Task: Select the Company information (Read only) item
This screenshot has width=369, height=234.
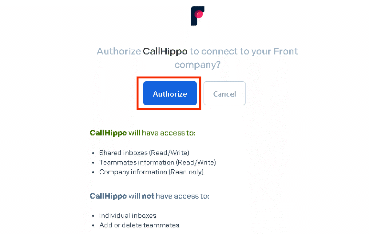Action: tap(152, 172)
